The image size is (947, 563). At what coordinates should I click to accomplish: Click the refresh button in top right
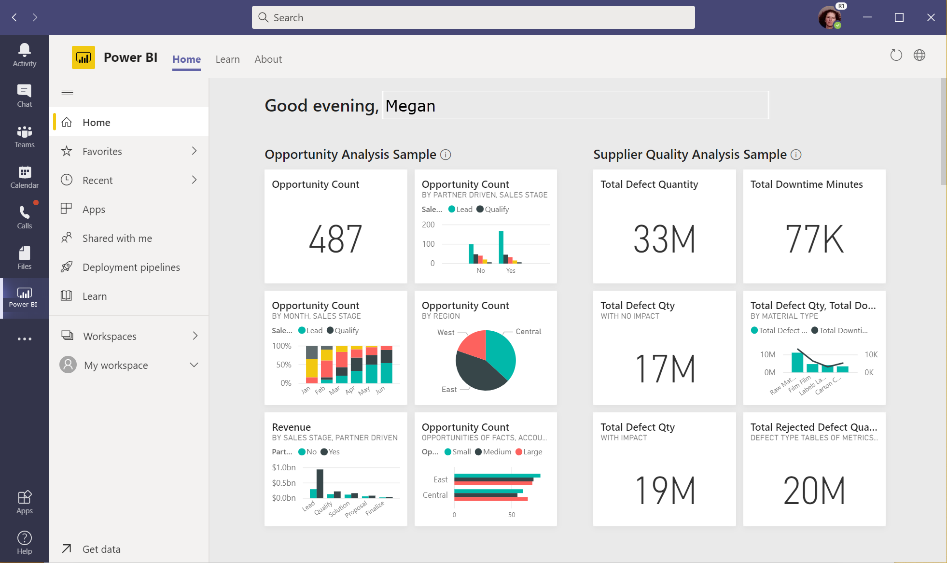coord(897,55)
